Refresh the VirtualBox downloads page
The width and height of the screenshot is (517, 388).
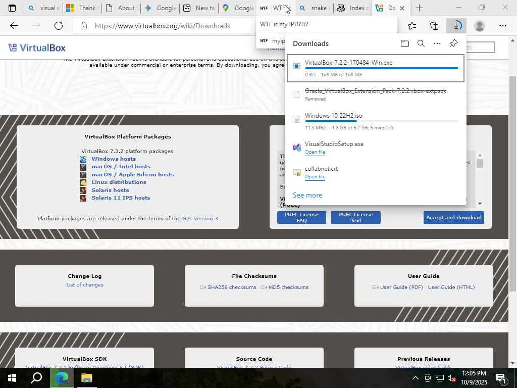[x=59, y=26]
